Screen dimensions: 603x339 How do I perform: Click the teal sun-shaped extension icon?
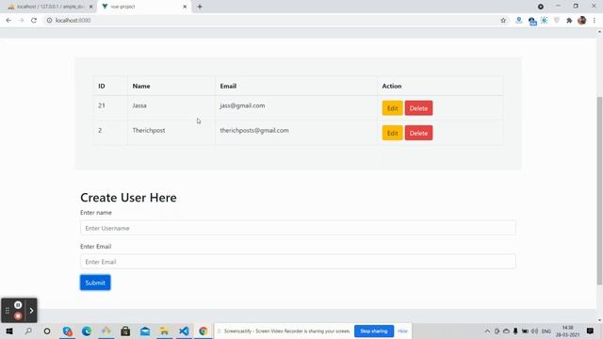[545, 21]
